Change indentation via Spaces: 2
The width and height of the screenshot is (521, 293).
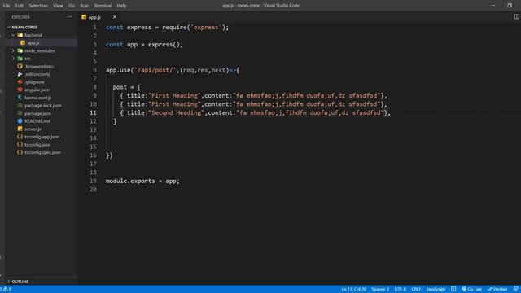[380, 289]
